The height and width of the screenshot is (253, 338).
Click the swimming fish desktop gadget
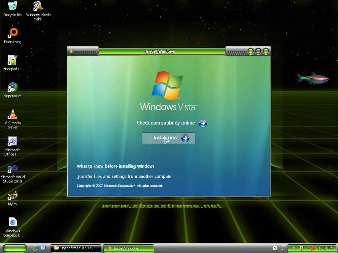(x=312, y=78)
